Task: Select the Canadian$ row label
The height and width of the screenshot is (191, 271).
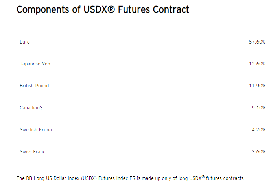Action: point(31,108)
